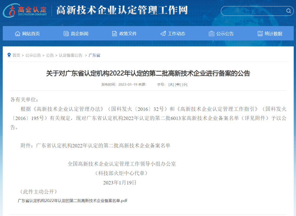Click the 高企认定 site logo
This screenshot has height=216, width=296.
point(25,11)
